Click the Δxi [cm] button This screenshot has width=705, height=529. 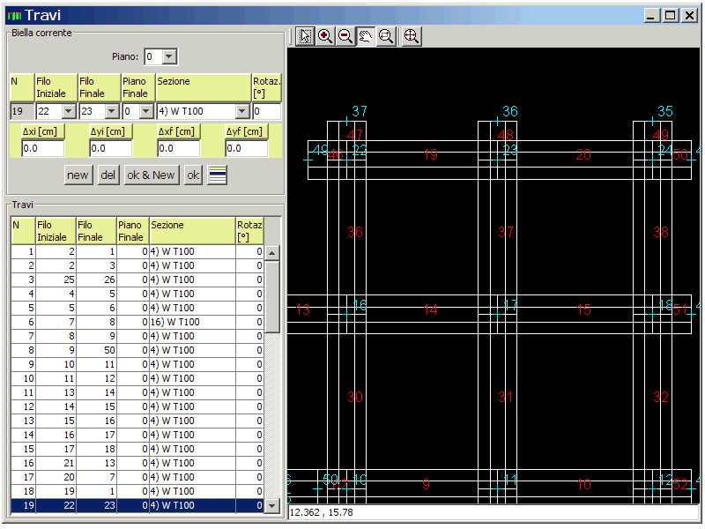coord(42,131)
